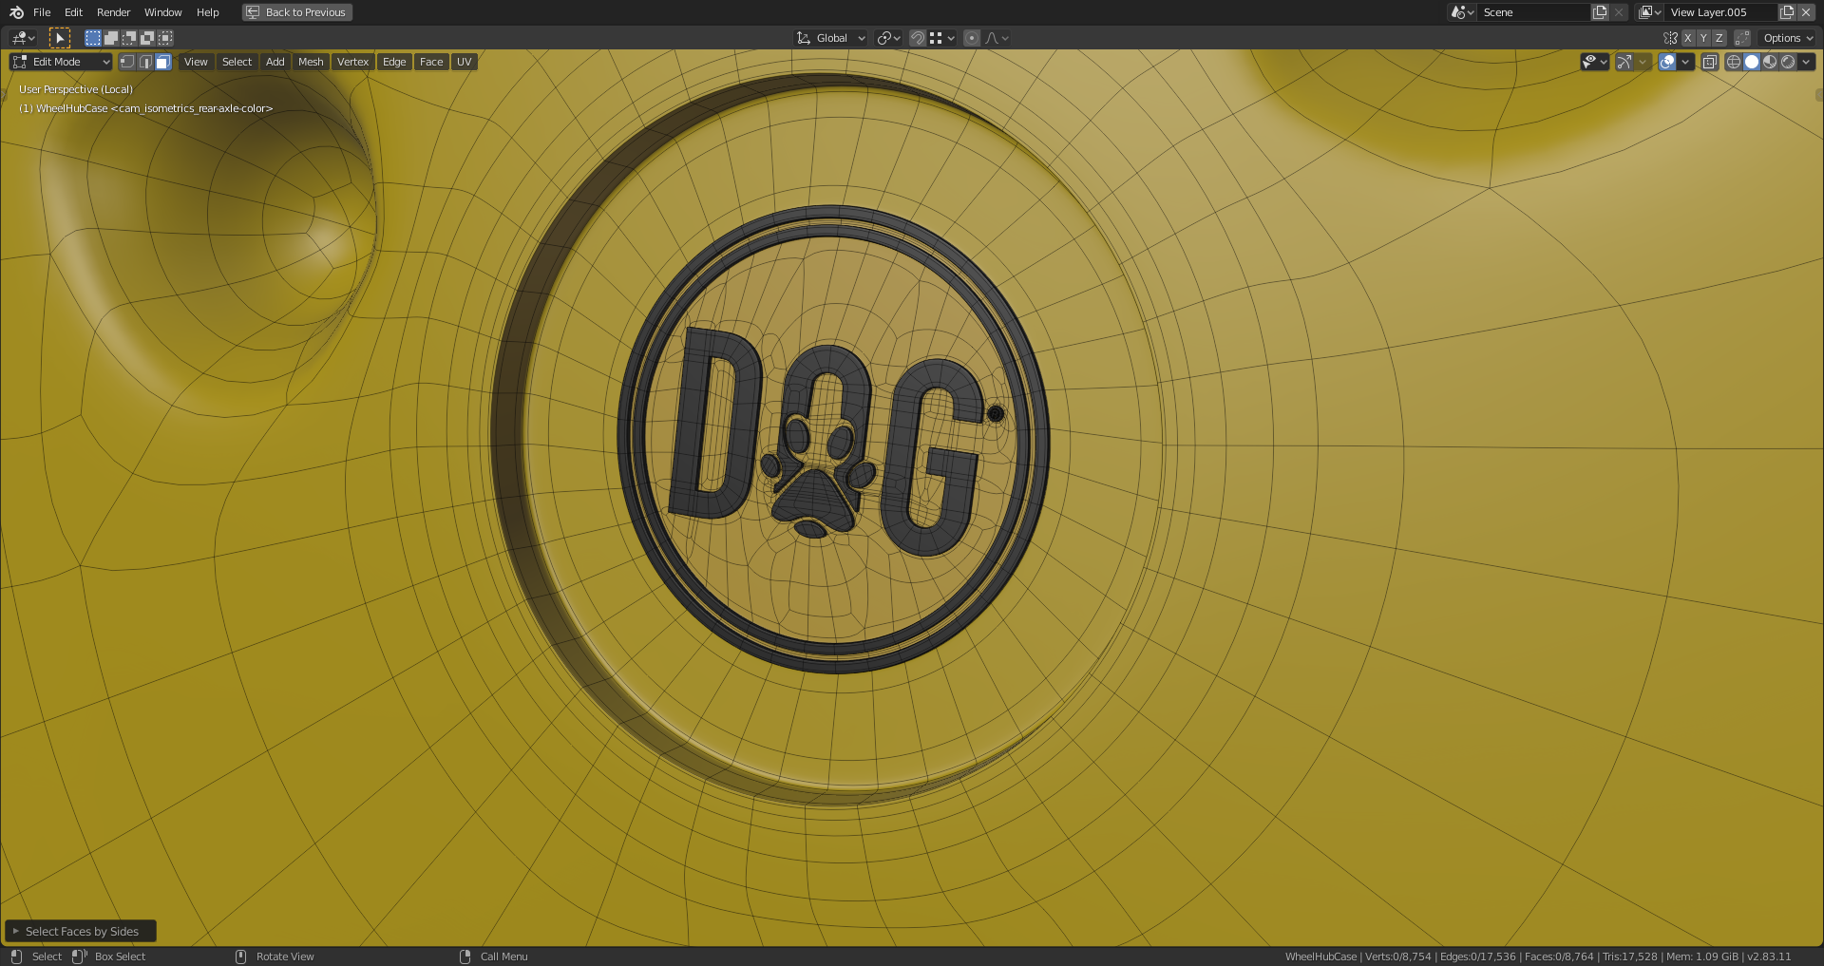
Task: Open the Global transform orientation dropdown
Action: coord(831,38)
